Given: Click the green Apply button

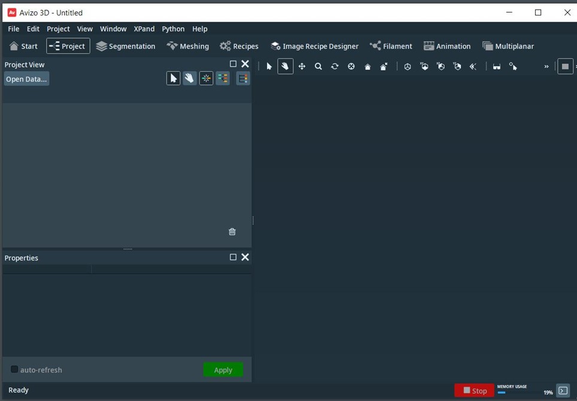Looking at the screenshot, I should tap(223, 370).
